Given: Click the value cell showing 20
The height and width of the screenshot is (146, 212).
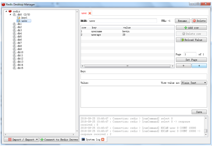Looking at the screenshot, I should [x=124, y=35].
